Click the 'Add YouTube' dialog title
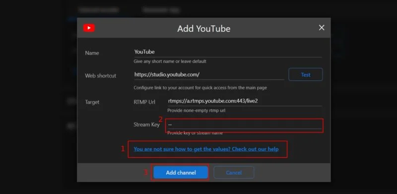Screen dimensions: 397x194 point(204,28)
